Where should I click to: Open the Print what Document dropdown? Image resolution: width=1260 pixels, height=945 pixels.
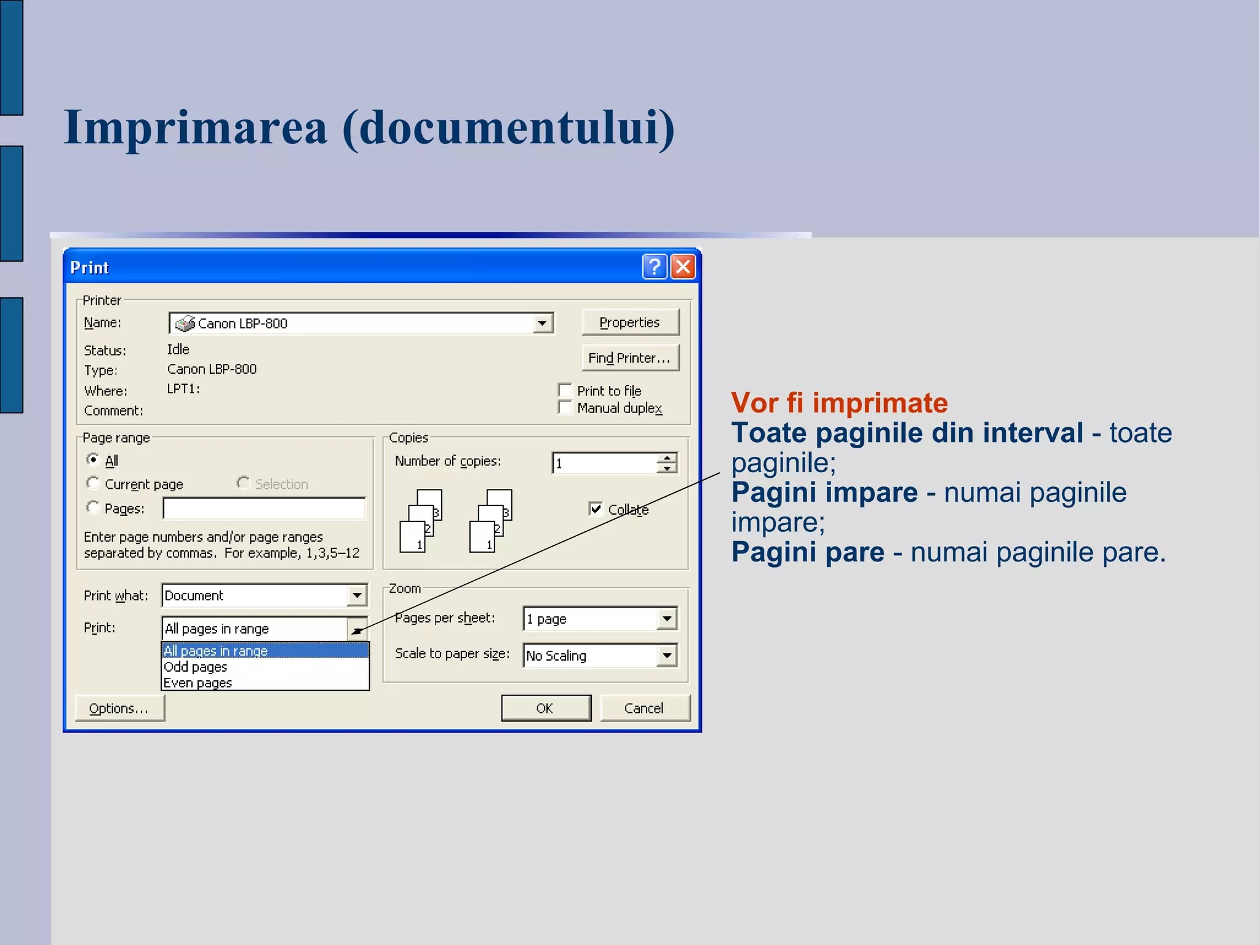[357, 595]
